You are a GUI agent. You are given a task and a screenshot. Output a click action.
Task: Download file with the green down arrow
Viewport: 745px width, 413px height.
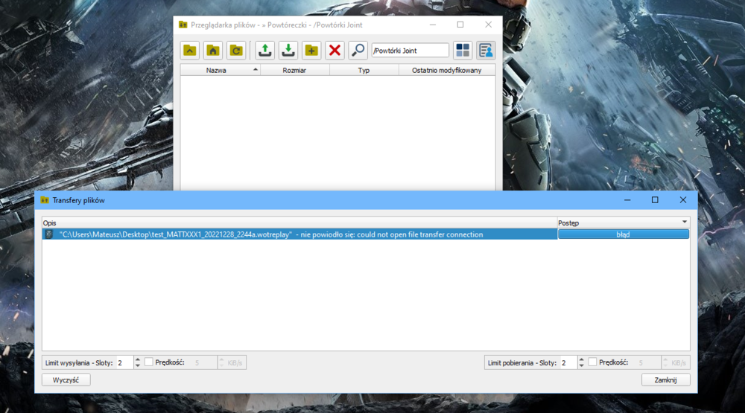(288, 51)
